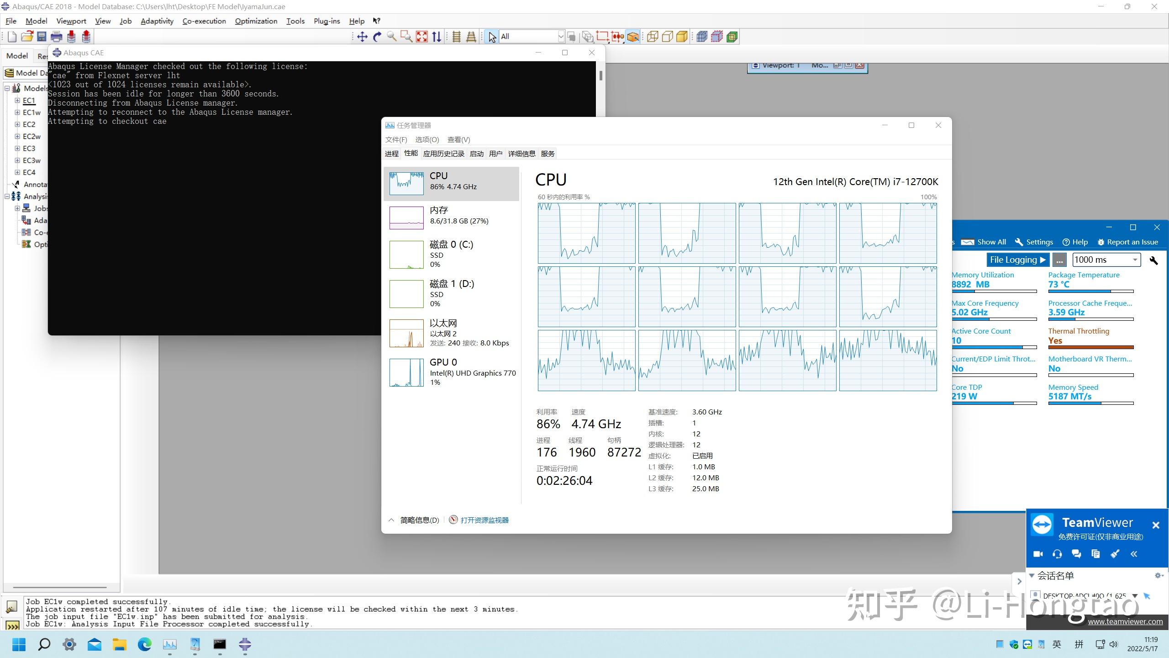Turn perspective on icon in toolbar

(x=471, y=37)
